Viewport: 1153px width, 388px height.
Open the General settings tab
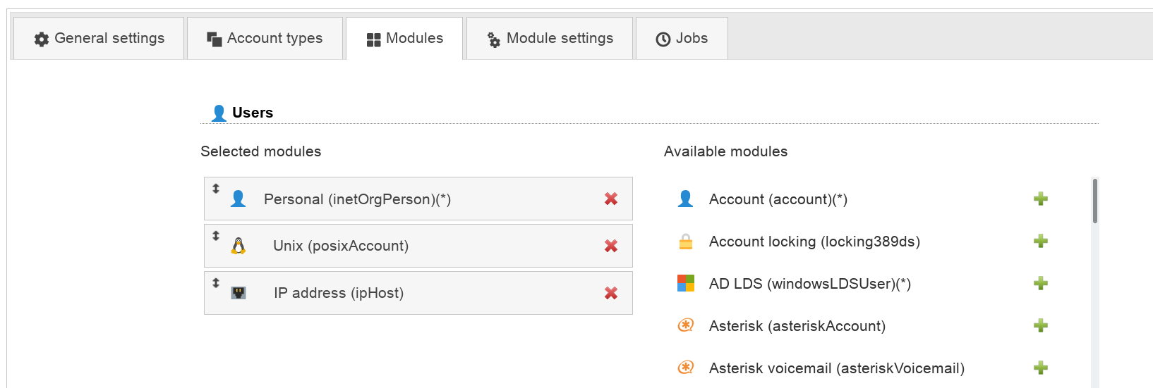99,39
